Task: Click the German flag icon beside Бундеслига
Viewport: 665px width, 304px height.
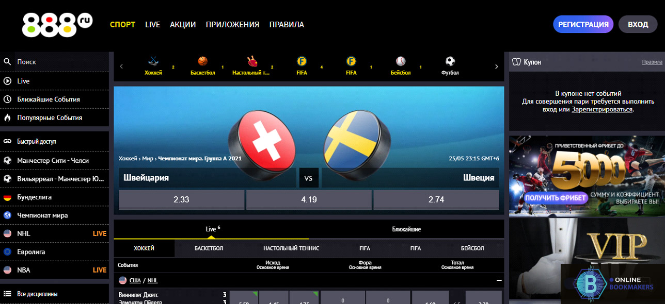Action: (7, 197)
